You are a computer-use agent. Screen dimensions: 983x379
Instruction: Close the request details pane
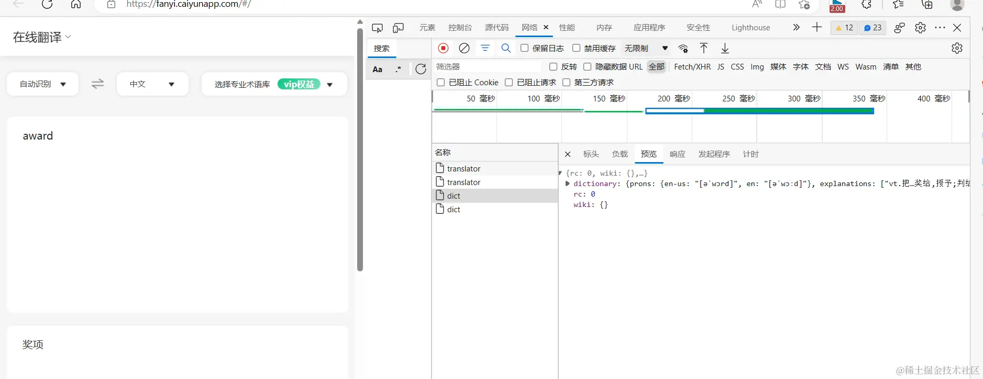pyautogui.click(x=568, y=154)
